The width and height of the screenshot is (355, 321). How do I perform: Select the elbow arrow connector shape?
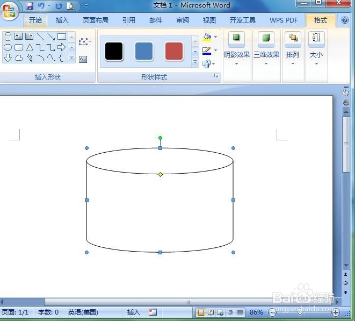[x=51, y=47]
